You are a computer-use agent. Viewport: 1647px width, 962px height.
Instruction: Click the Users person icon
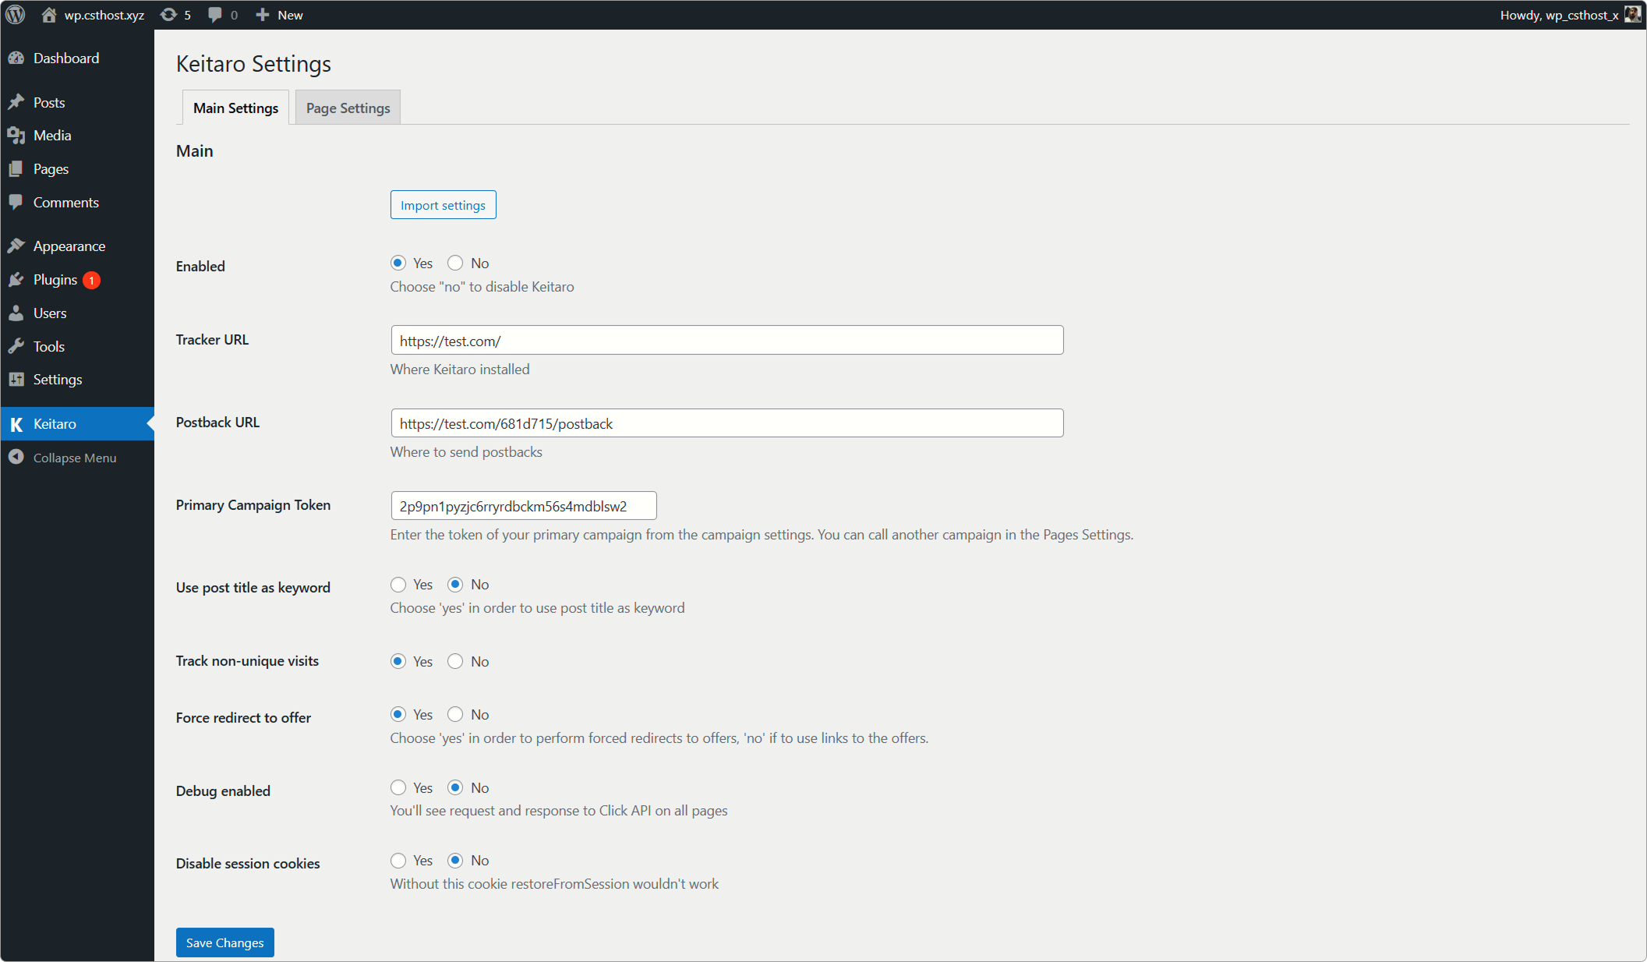click(x=16, y=313)
